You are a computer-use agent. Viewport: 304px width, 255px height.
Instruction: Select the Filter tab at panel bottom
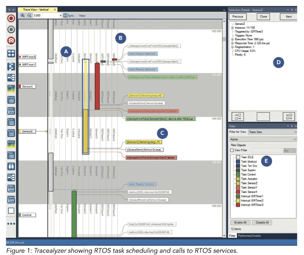[x=232, y=236]
